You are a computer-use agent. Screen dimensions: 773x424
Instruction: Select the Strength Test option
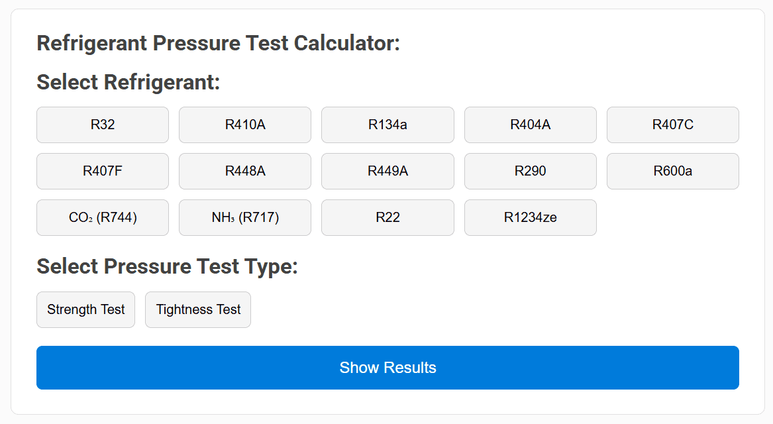click(85, 309)
